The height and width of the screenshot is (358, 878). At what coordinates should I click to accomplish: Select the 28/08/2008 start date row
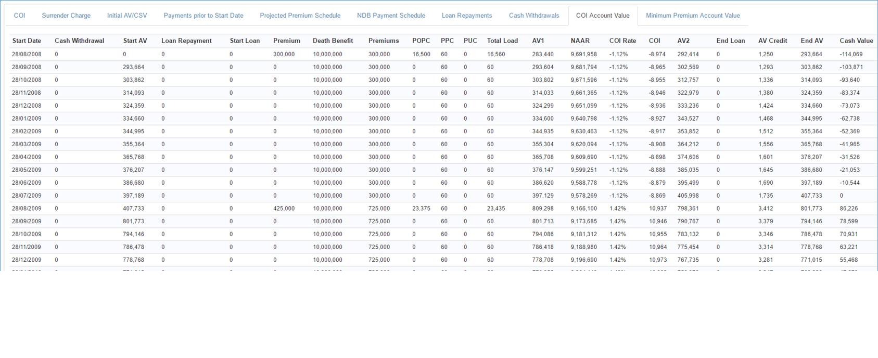pyautogui.click(x=27, y=54)
